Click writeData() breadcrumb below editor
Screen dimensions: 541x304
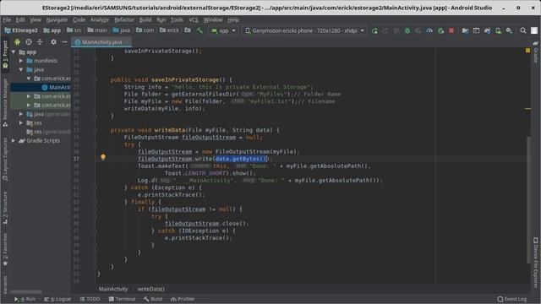(x=150, y=289)
